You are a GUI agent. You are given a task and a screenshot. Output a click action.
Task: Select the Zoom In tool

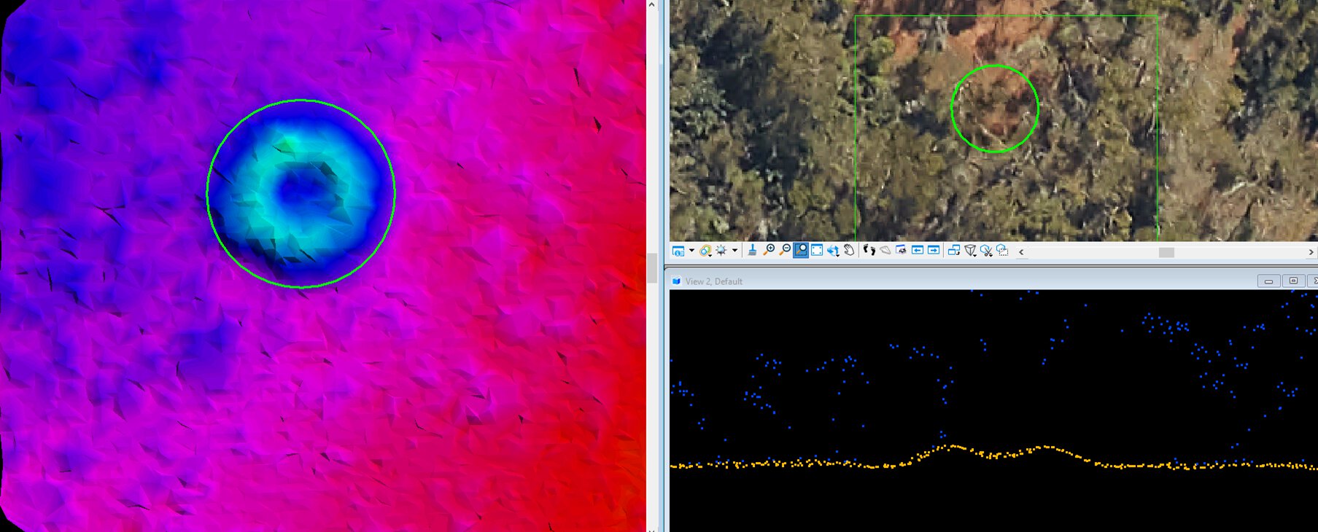pos(769,250)
